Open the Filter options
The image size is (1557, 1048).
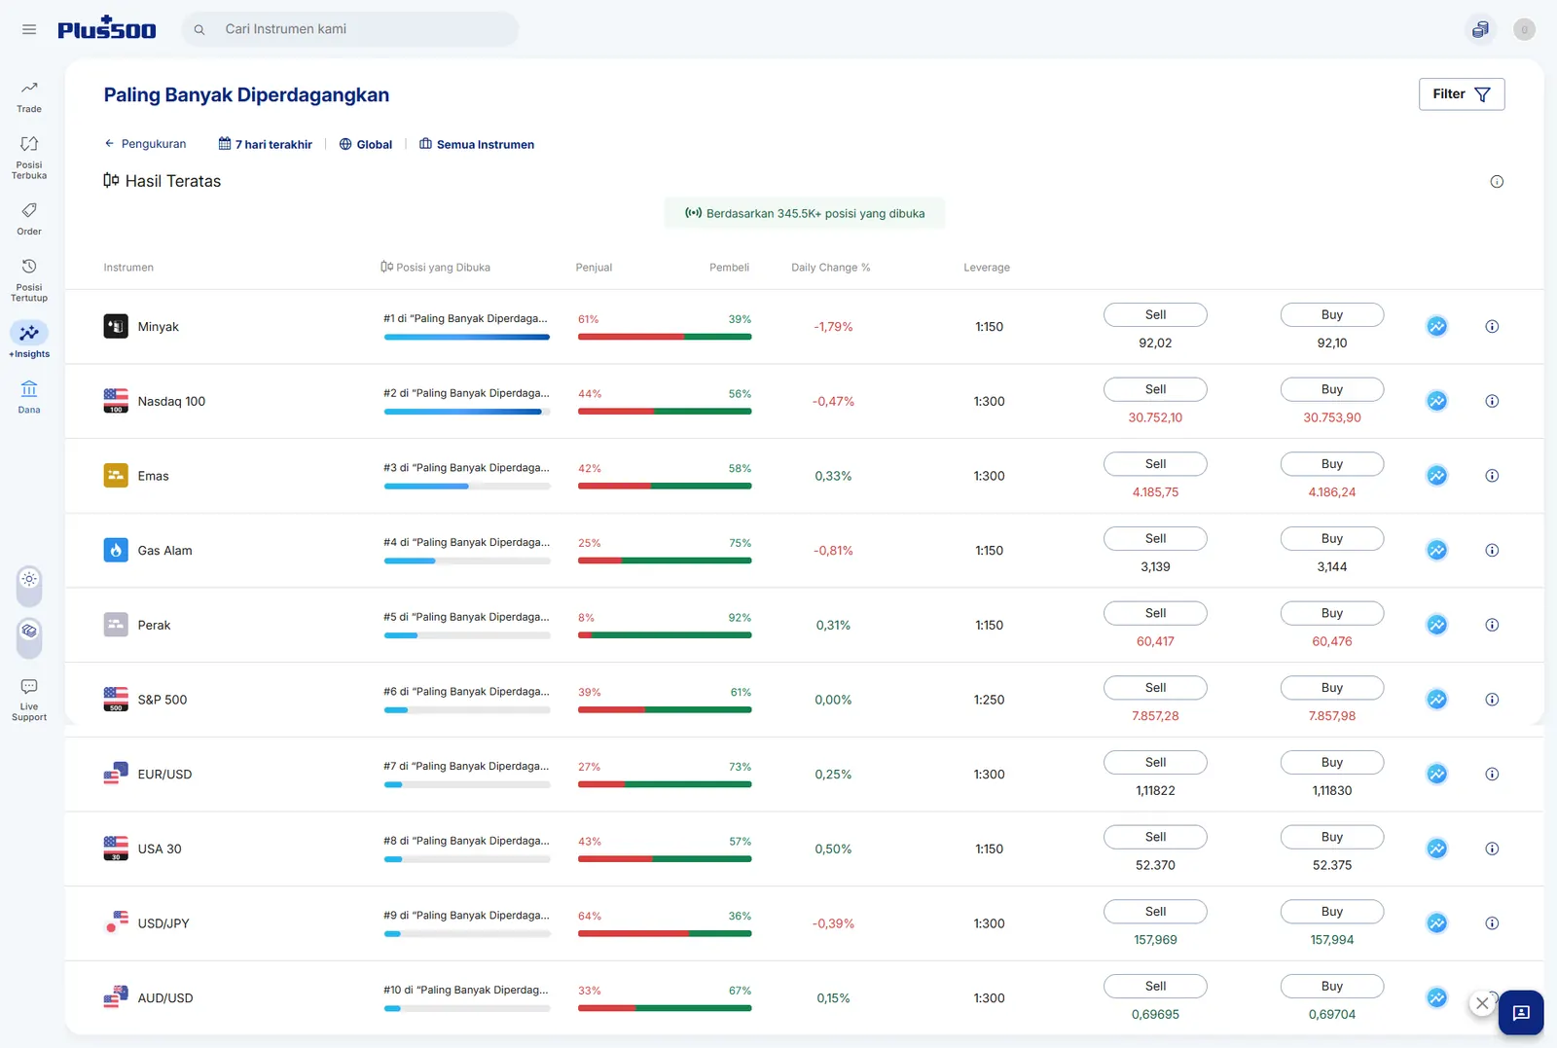(x=1462, y=94)
